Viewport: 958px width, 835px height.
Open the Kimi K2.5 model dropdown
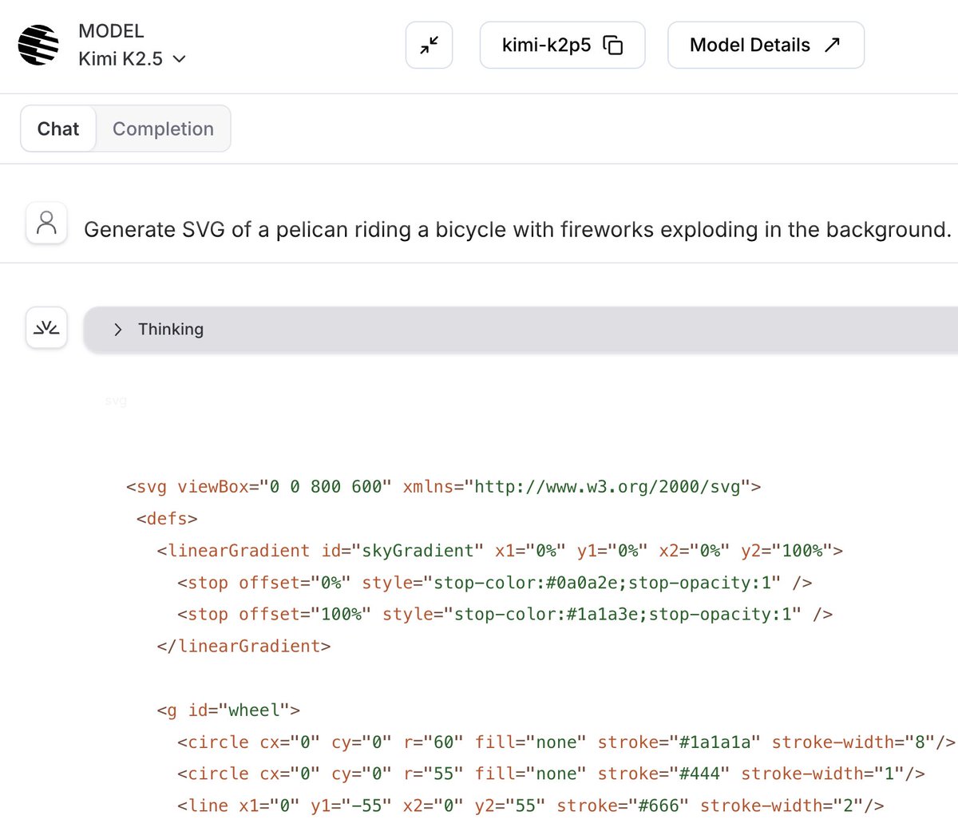click(x=133, y=59)
